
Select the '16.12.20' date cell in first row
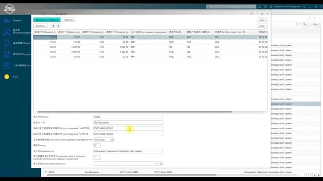click(x=263, y=37)
